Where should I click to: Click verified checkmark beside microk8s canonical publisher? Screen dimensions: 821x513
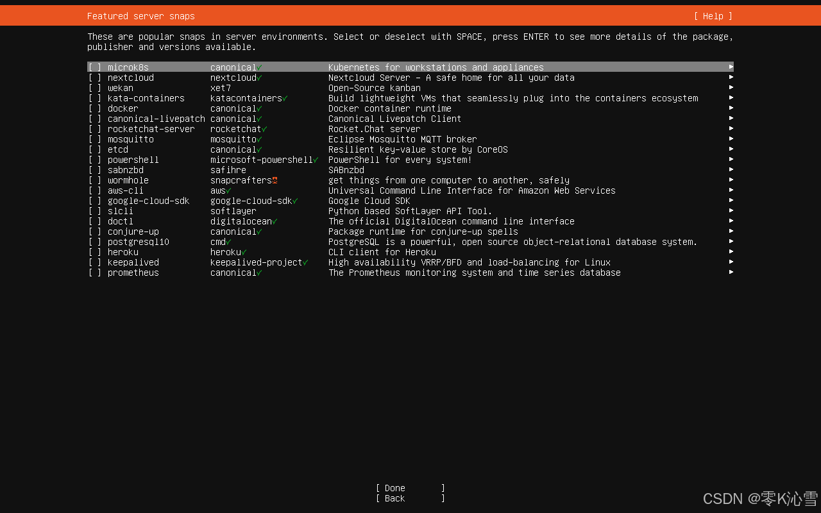tap(259, 67)
